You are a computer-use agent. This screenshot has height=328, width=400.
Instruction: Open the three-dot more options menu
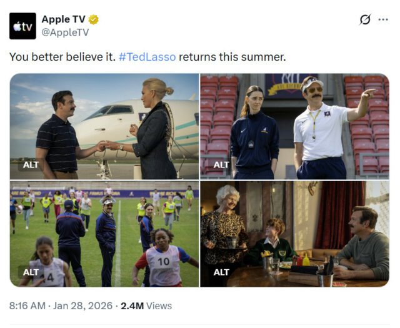point(383,19)
